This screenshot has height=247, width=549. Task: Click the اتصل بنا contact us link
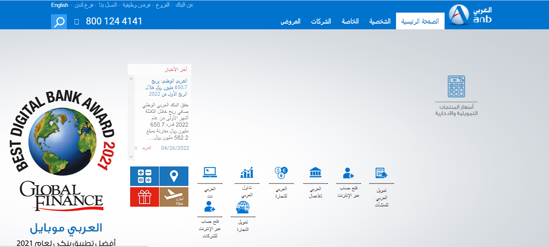tap(108, 5)
